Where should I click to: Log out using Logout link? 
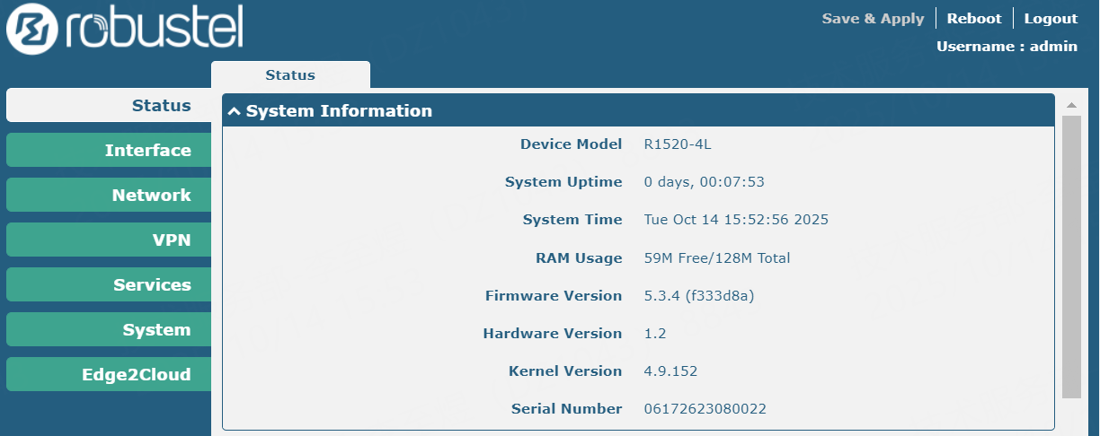tap(1051, 19)
